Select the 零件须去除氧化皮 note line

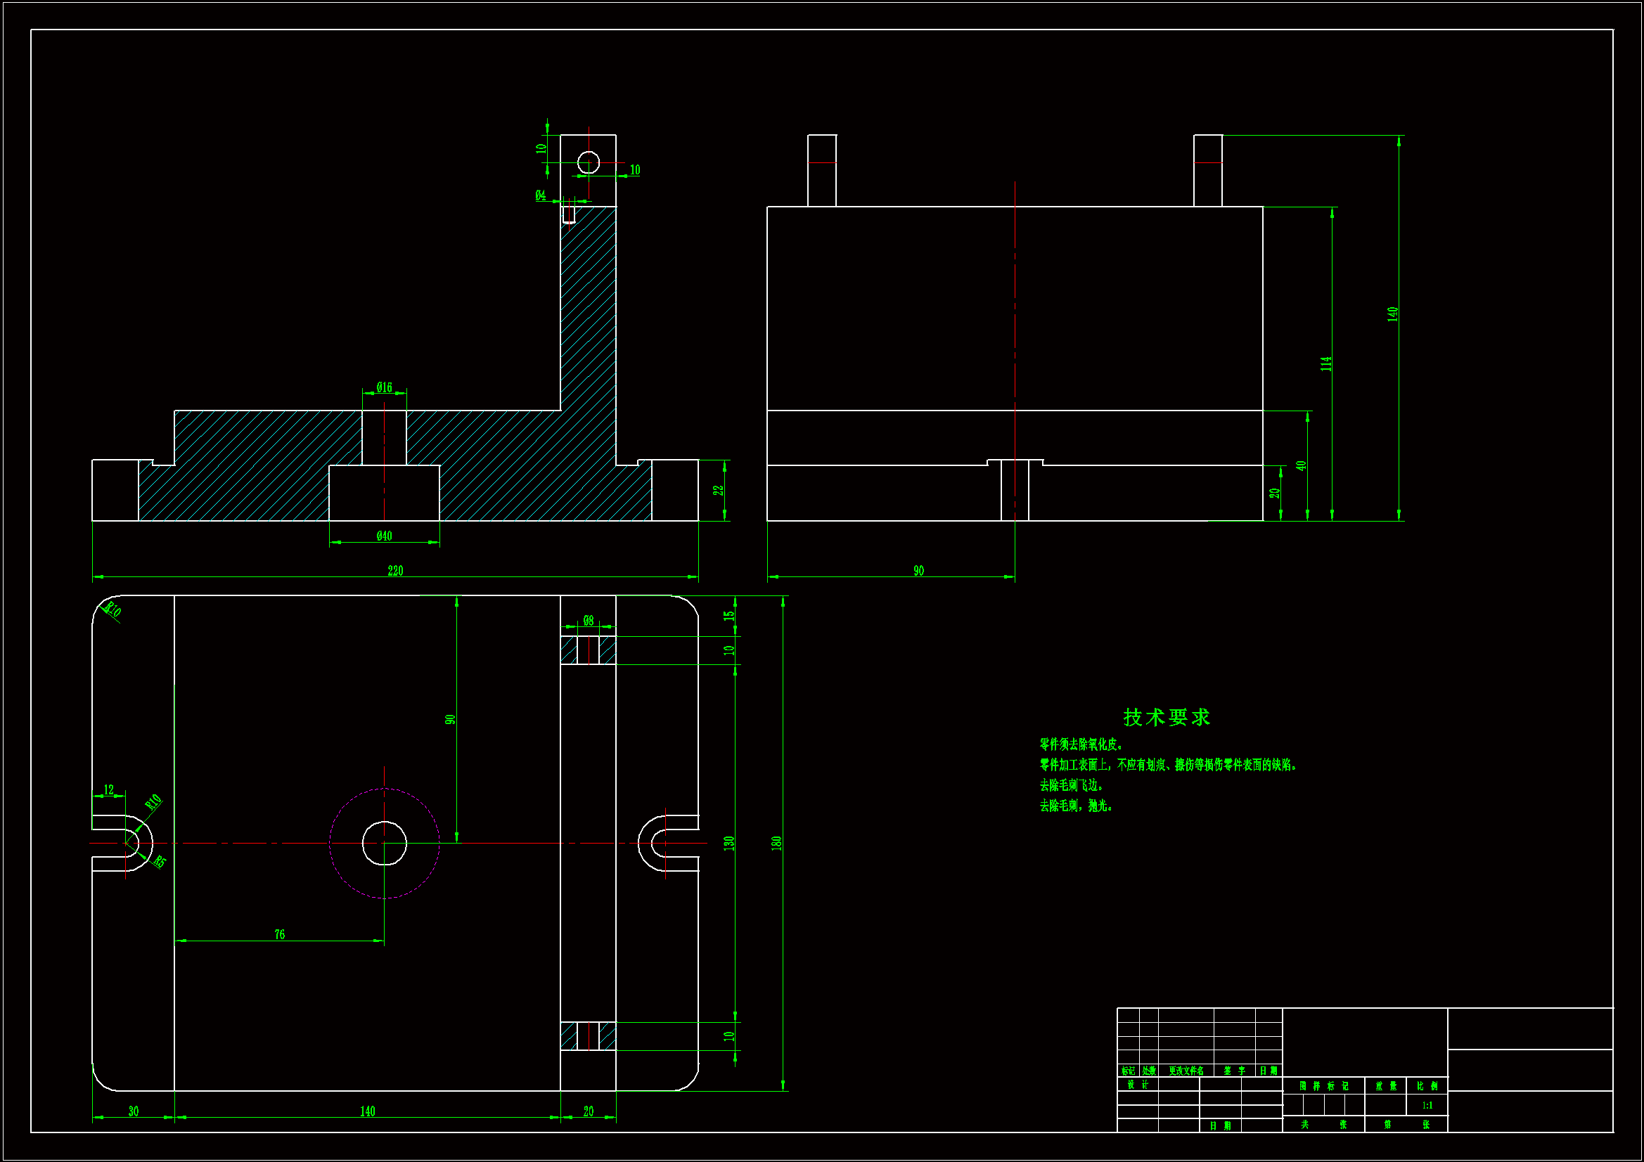coord(1081,744)
